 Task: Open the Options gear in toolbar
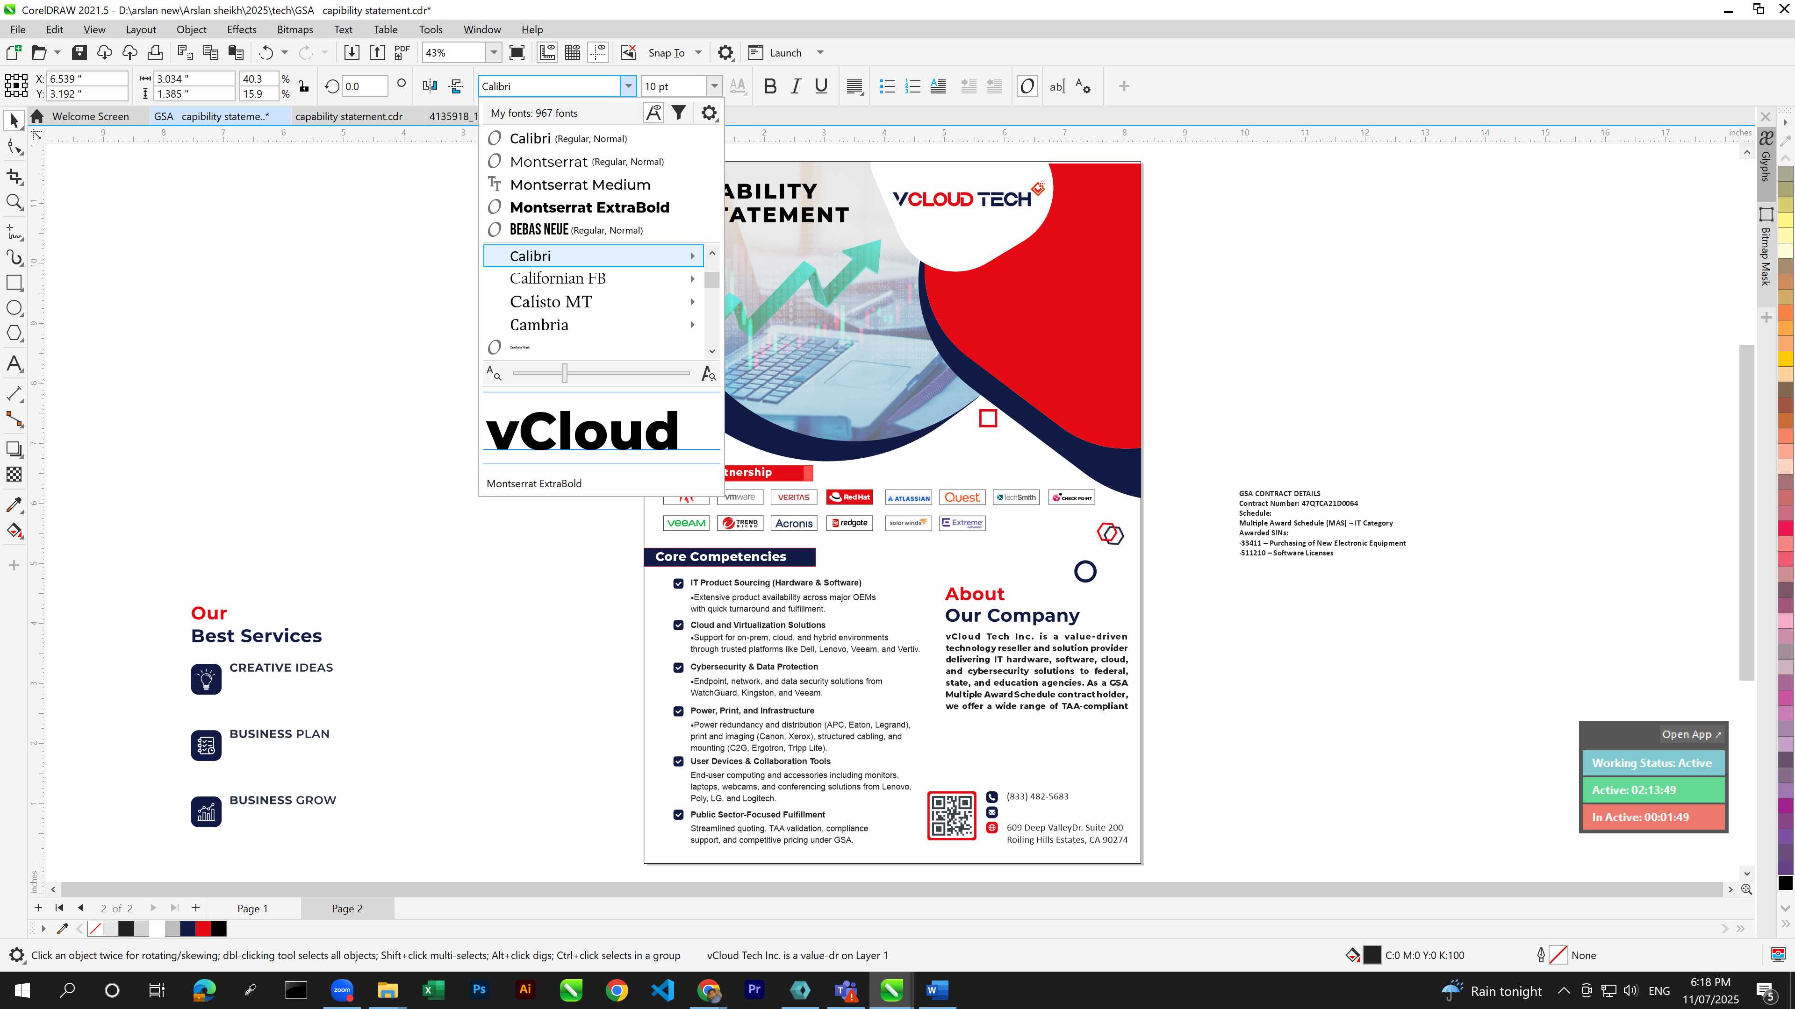click(x=725, y=52)
